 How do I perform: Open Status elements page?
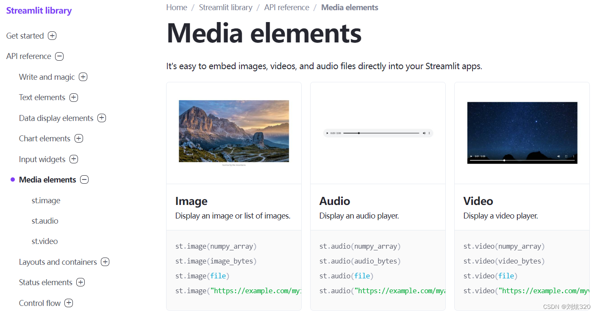tap(46, 282)
